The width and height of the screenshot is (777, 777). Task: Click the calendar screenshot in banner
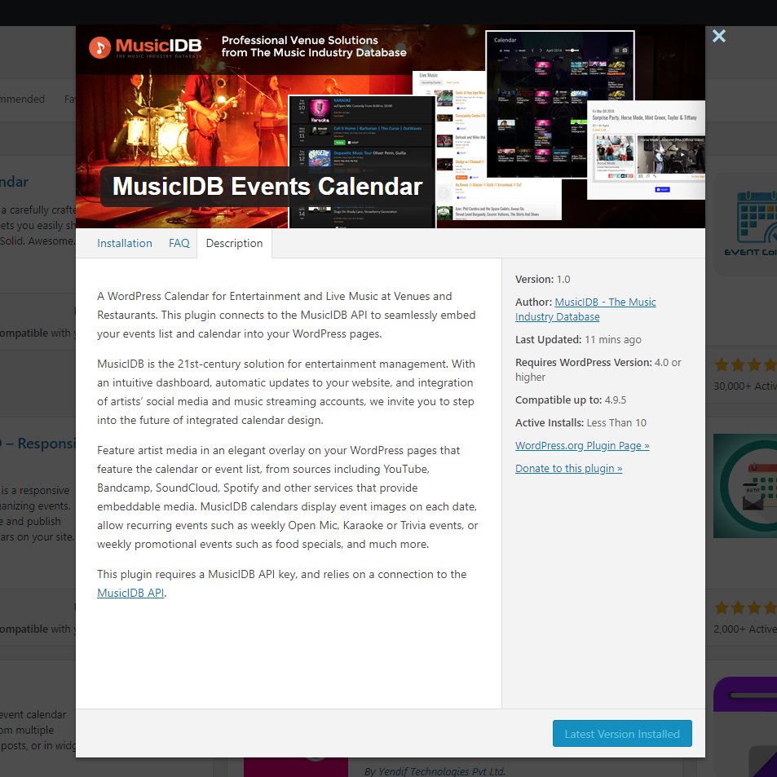click(x=560, y=104)
